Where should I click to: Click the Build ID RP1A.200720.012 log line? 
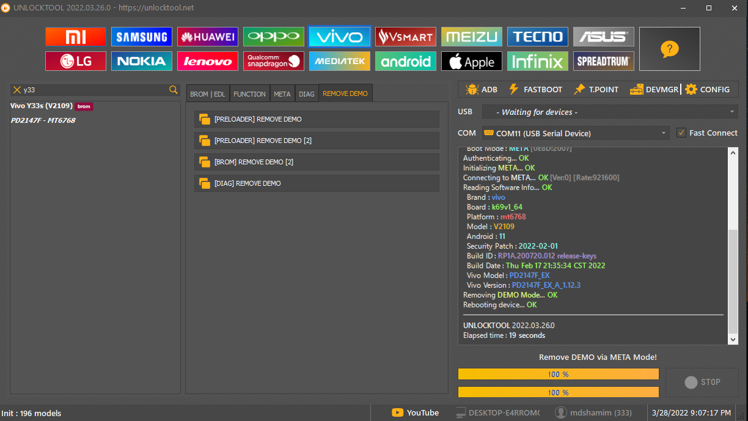[x=532, y=255]
